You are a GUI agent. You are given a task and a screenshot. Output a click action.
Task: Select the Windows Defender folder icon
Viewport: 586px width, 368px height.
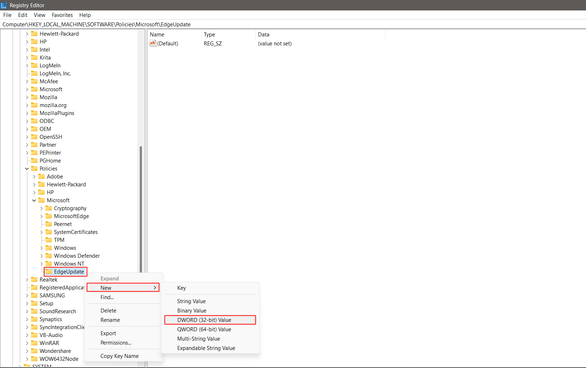pos(49,256)
